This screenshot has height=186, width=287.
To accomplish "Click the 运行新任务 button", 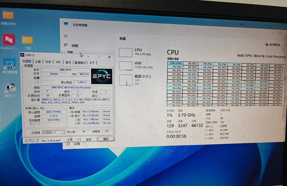I will click(x=273, y=44).
